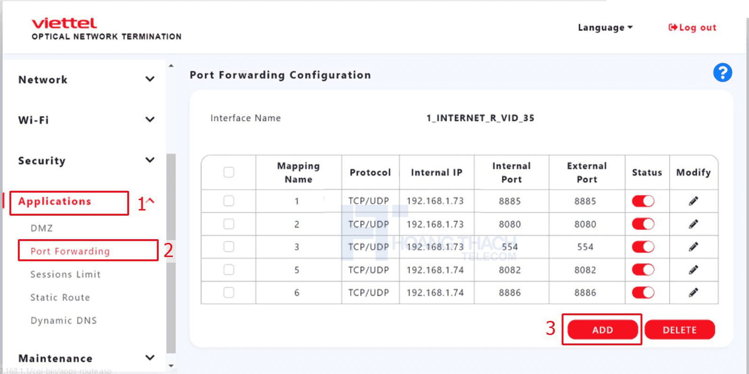
Task: Open the Dynamic DNS page
Action: tap(64, 320)
